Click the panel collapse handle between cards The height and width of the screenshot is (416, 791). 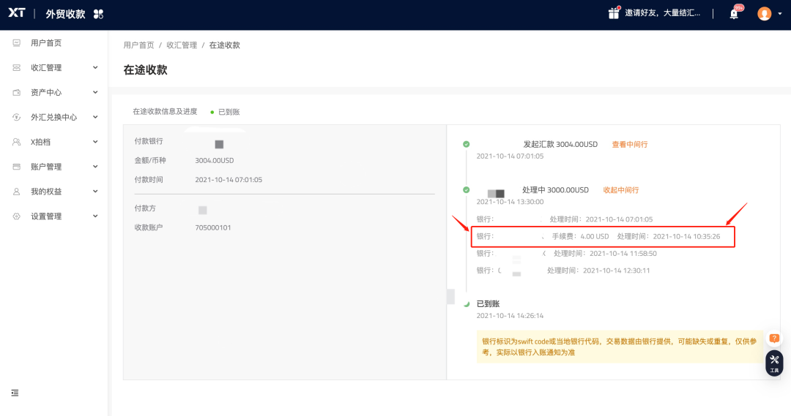tap(450, 297)
